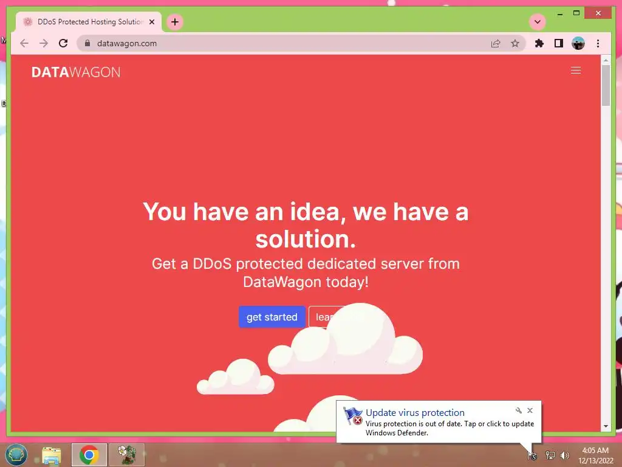Go forward to the next page

(x=44, y=43)
